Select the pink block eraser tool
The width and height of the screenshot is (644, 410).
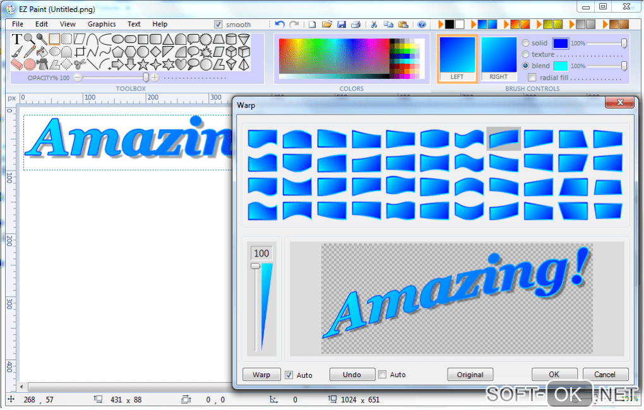pyautogui.click(x=16, y=64)
